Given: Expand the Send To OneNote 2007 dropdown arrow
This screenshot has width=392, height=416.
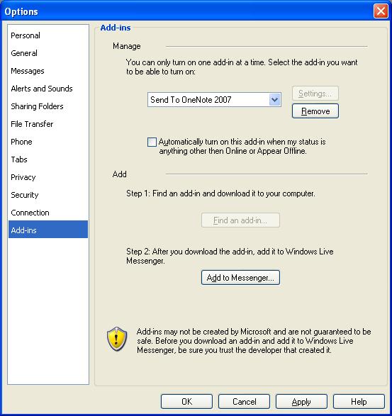Looking at the screenshot, I should point(275,100).
